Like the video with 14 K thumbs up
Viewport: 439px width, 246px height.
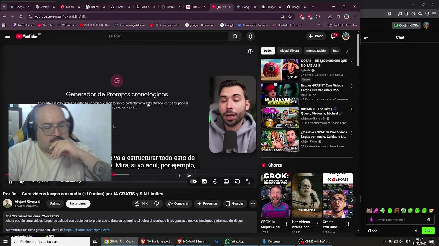tap(141, 204)
